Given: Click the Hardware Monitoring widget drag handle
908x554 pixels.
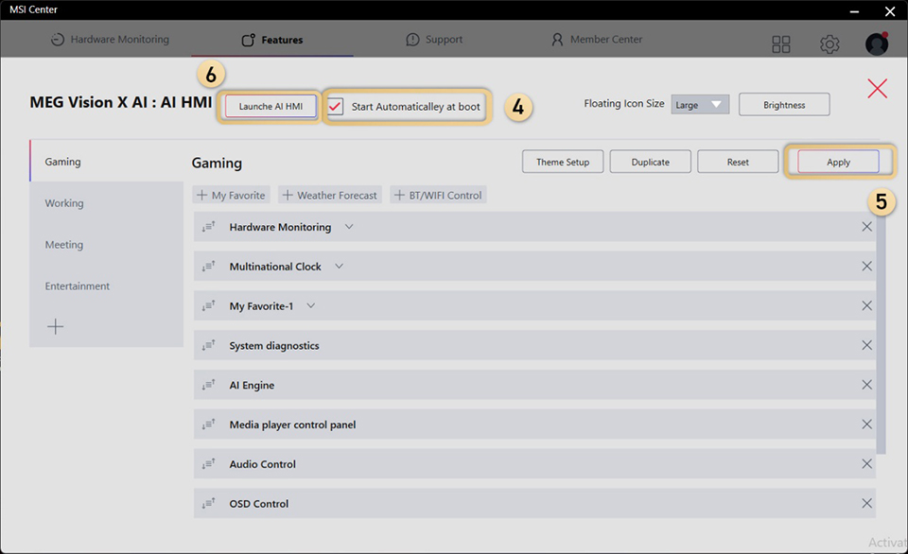Looking at the screenshot, I should (x=209, y=227).
